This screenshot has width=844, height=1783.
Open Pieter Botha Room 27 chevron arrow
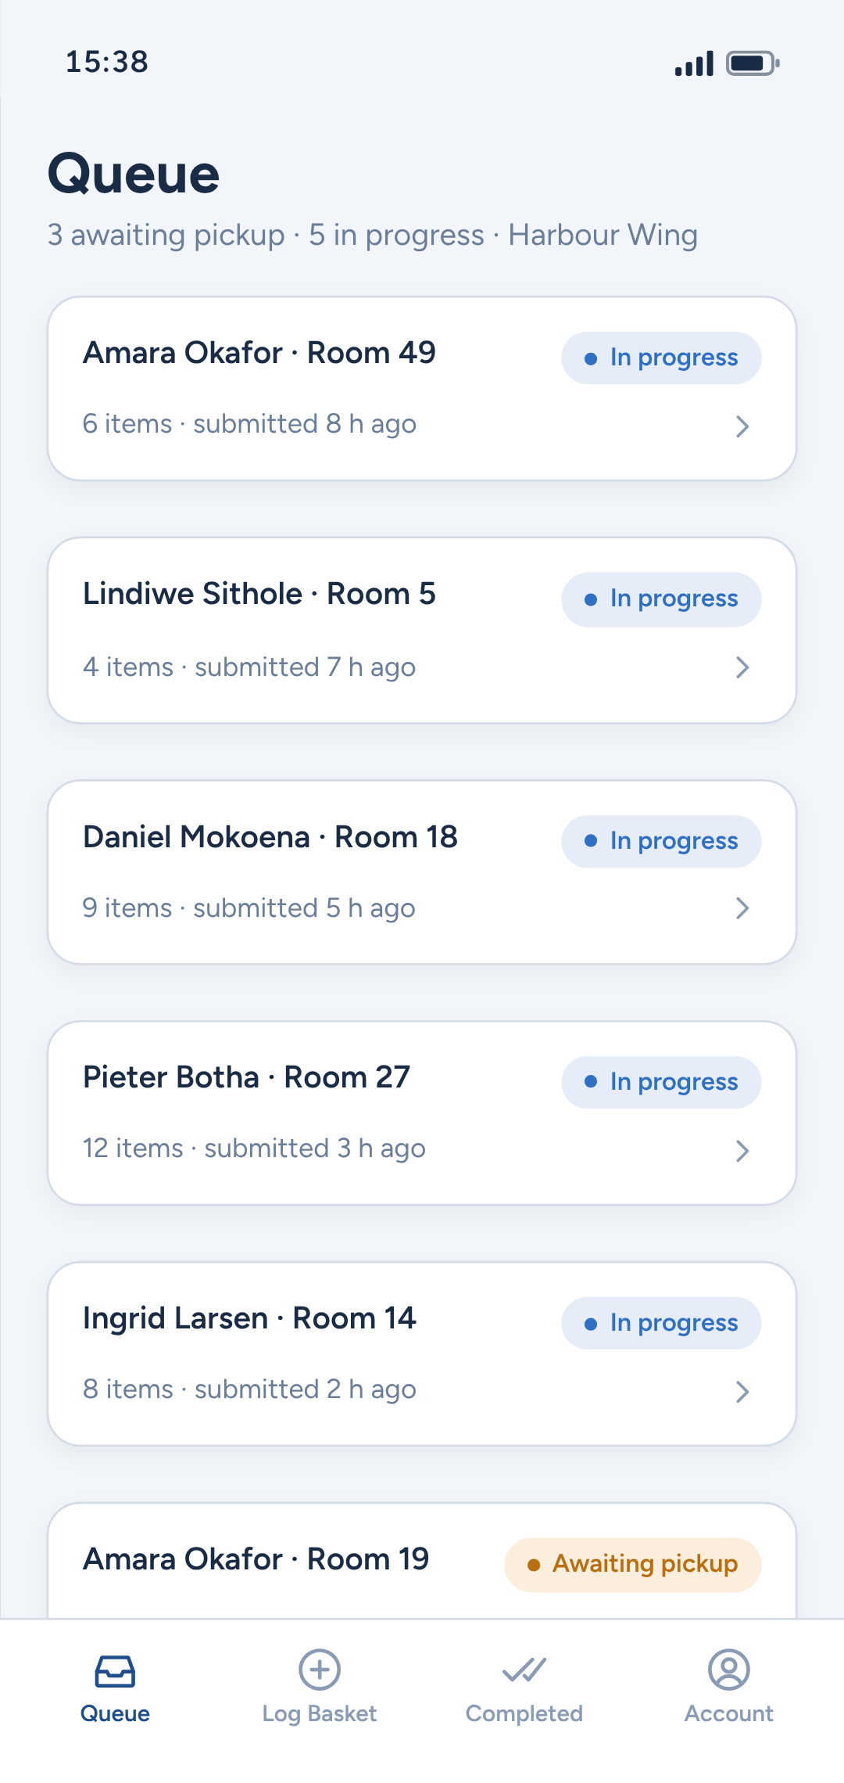[742, 1151]
